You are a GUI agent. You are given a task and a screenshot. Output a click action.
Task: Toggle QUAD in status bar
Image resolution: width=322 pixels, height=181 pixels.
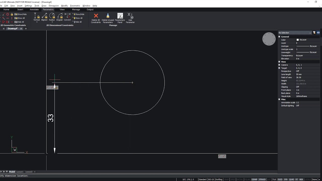tap(291, 179)
